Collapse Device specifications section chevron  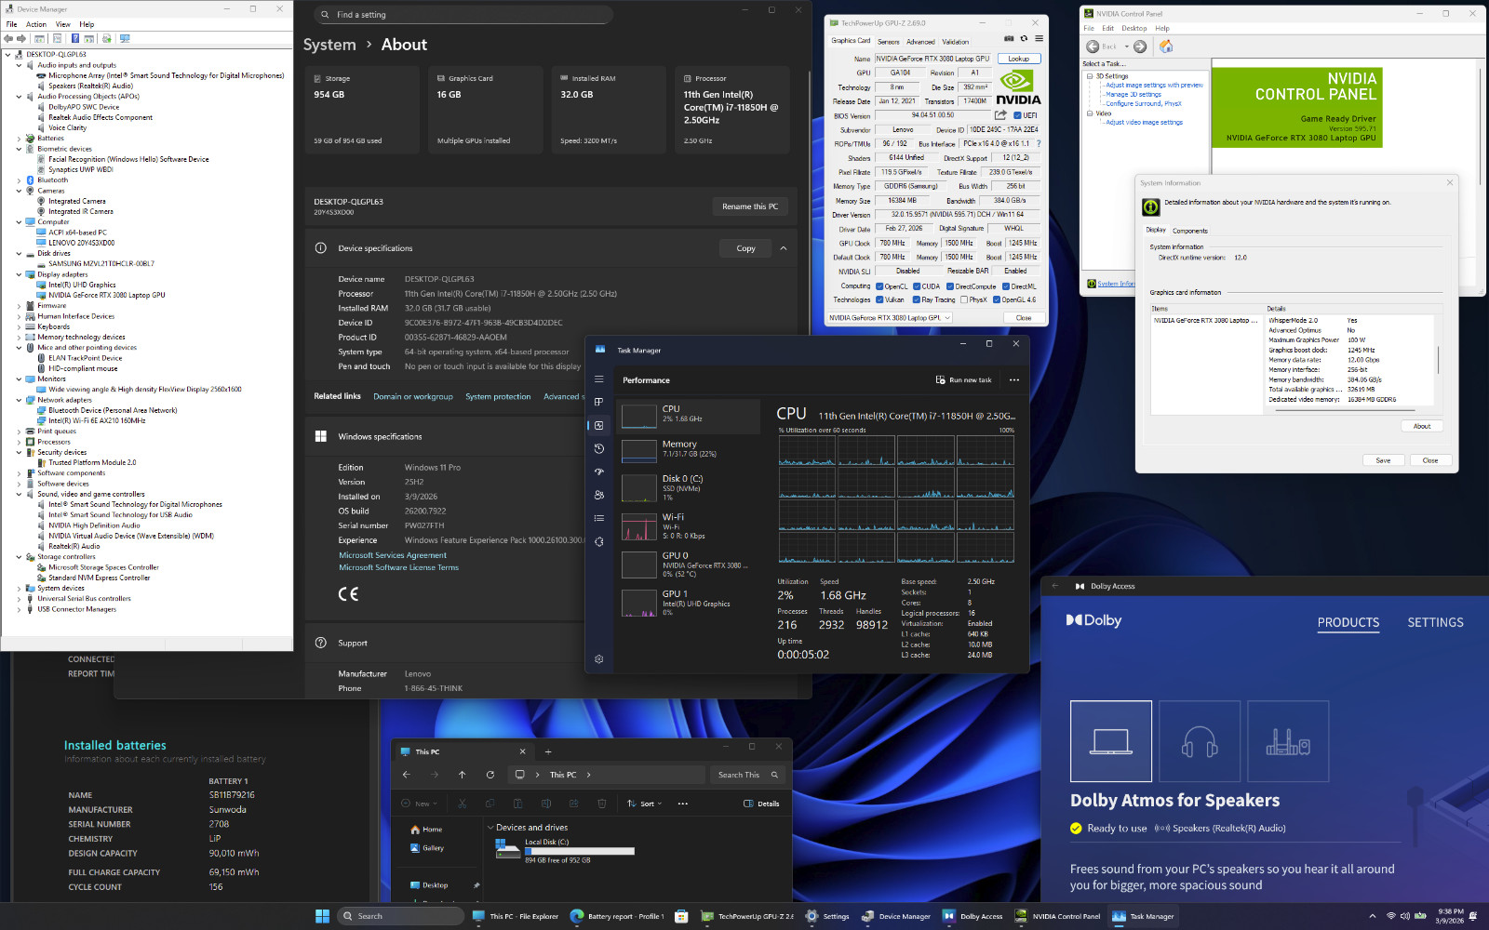784,248
